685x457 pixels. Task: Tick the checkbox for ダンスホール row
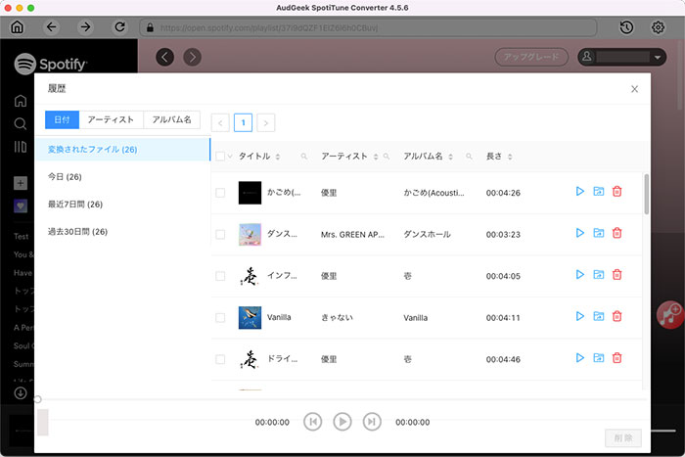coord(220,235)
